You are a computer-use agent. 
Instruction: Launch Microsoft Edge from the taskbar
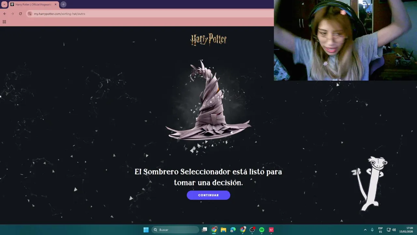tap(233, 230)
